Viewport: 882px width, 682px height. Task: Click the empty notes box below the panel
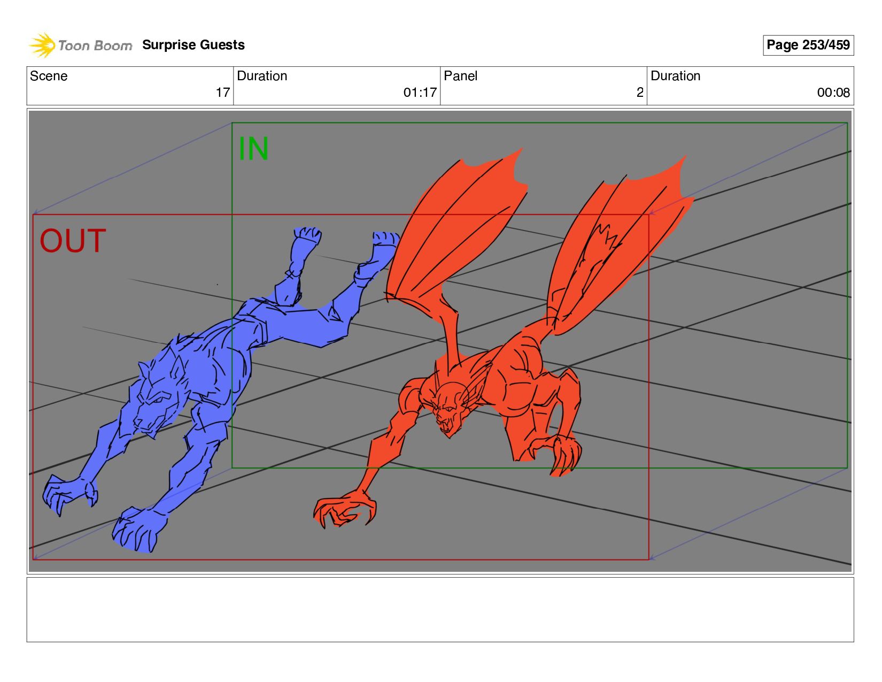tap(440, 609)
